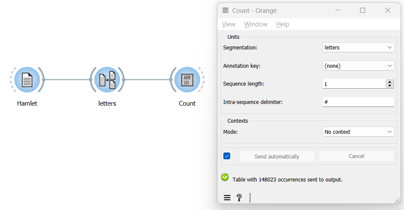Open the Segmentation dropdown showing letters

[358, 48]
